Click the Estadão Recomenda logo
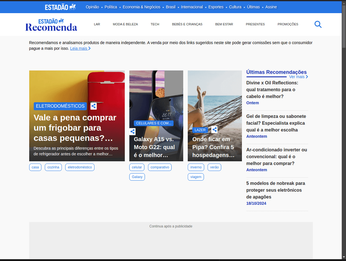 [x=51, y=25]
